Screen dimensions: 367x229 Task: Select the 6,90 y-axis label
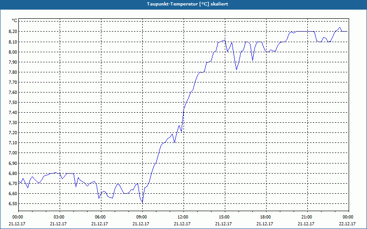click(x=13, y=163)
